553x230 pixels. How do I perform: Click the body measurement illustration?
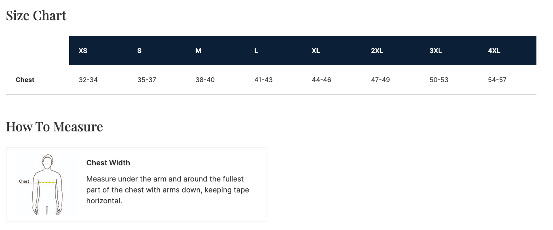click(47, 184)
